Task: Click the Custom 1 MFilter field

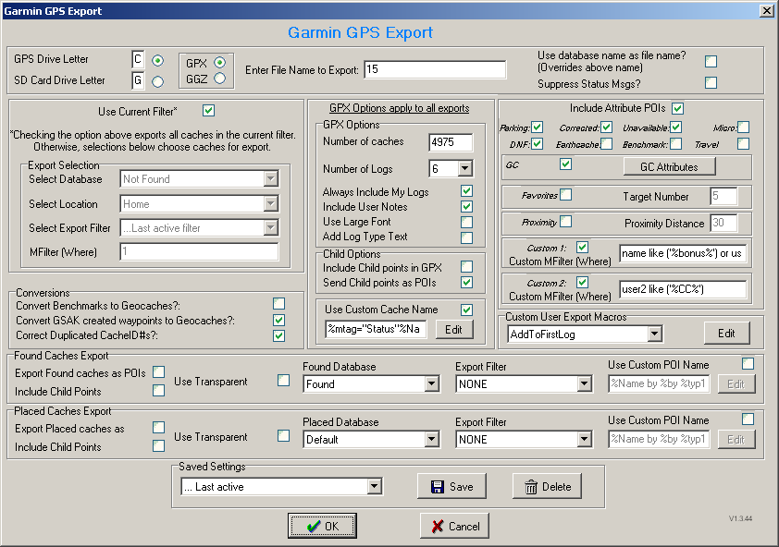Action: click(683, 253)
